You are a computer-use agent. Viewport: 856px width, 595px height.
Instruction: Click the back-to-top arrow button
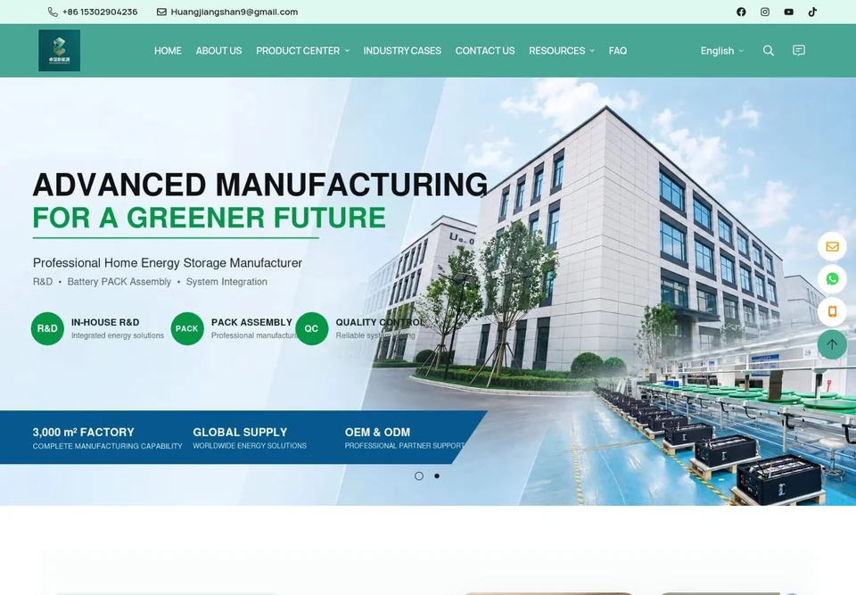[832, 344]
